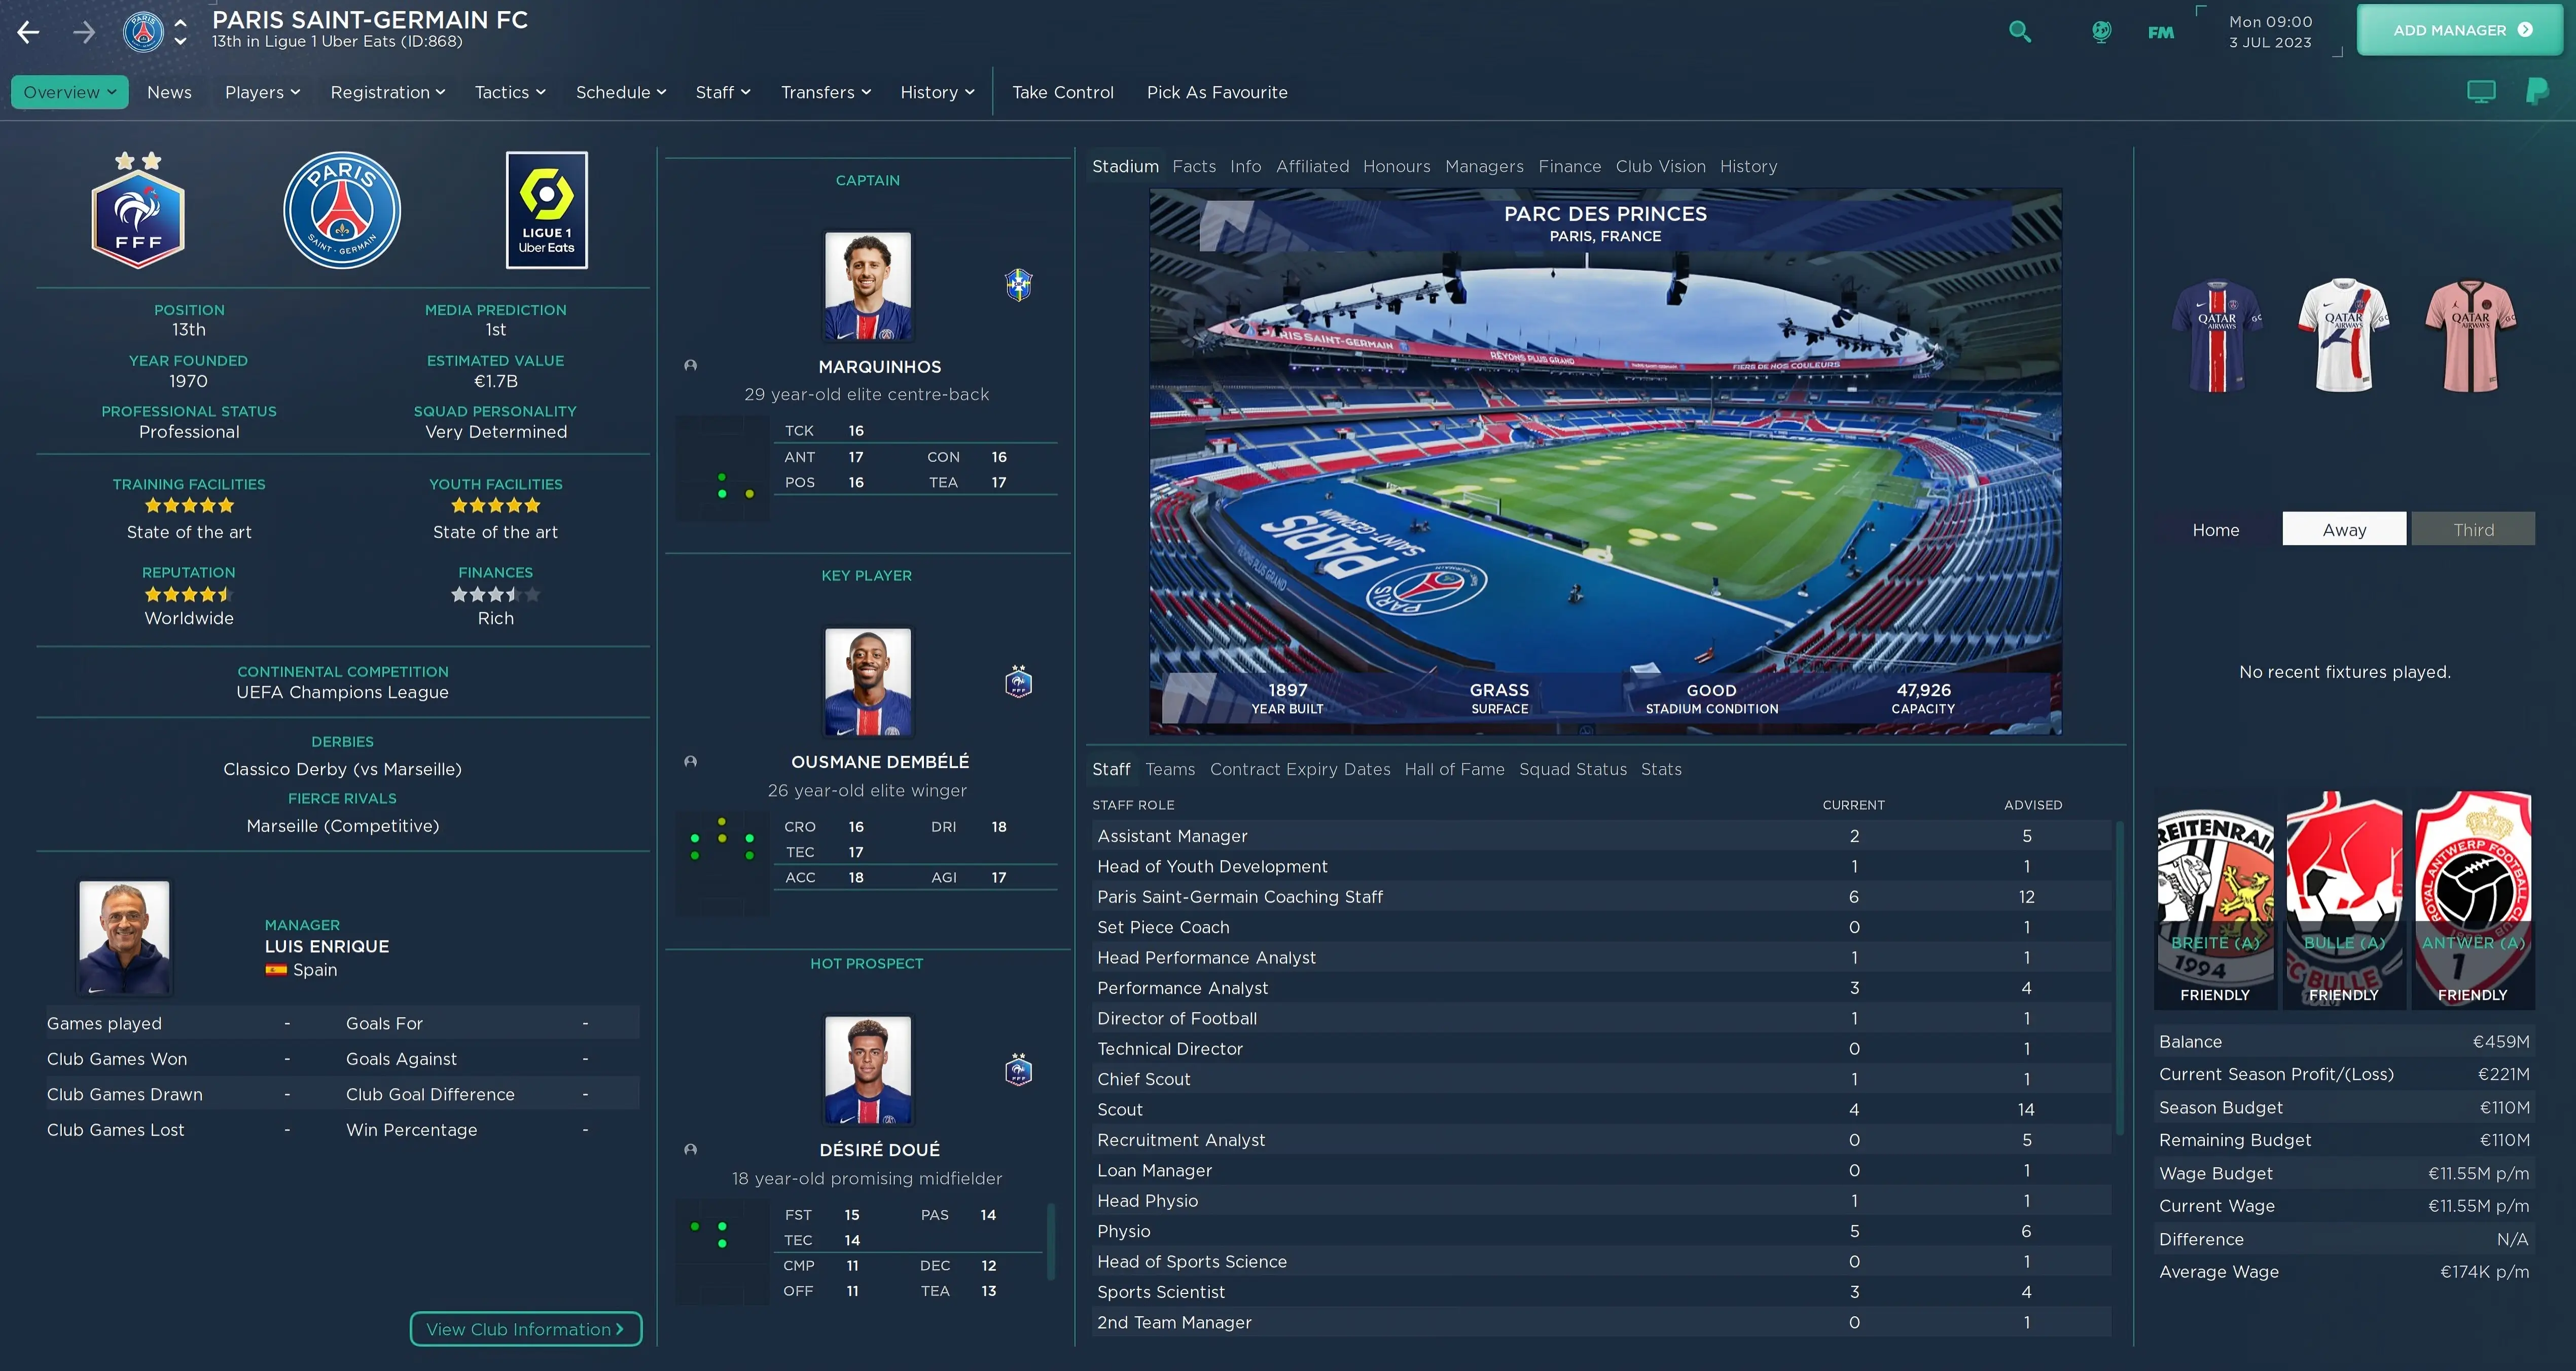
Task: Expand the Overview dropdown
Action: 70,92
